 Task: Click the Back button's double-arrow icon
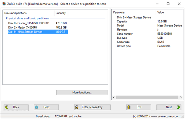[x=6, y=107]
